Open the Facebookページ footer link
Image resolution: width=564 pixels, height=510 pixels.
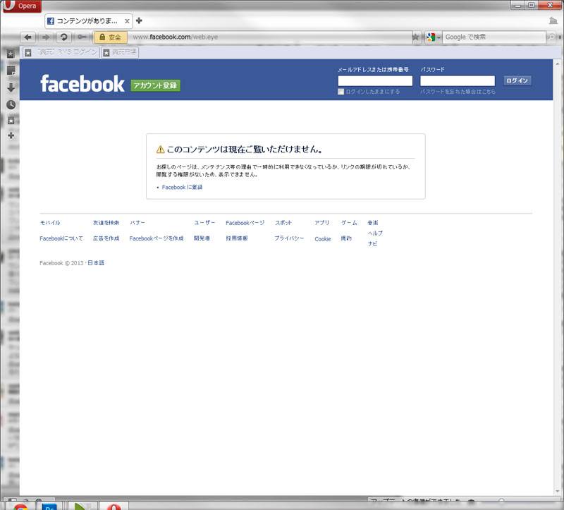pyautogui.click(x=245, y=223)
